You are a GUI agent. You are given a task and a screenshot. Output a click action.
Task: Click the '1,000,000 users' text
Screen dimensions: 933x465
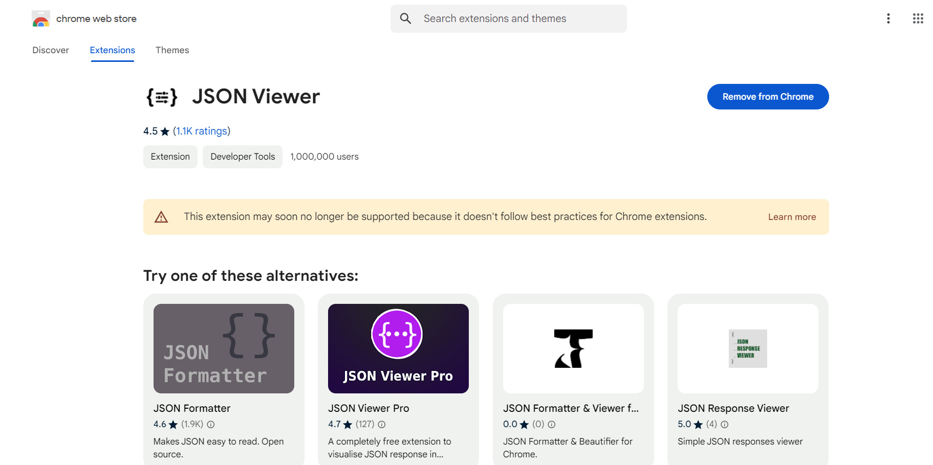coord(324,157)
